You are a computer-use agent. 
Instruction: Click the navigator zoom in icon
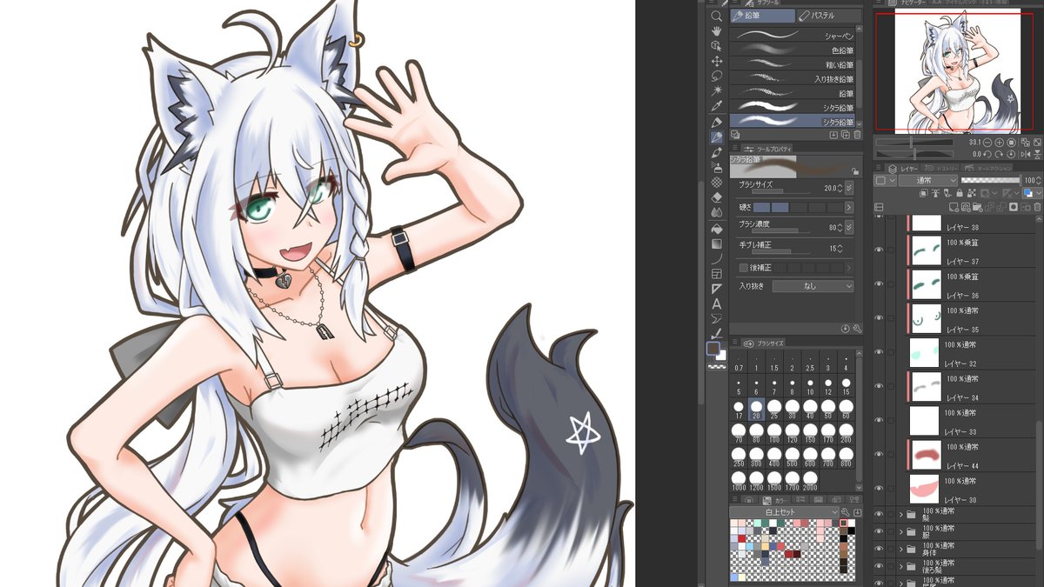click(x=1000, y=142)
